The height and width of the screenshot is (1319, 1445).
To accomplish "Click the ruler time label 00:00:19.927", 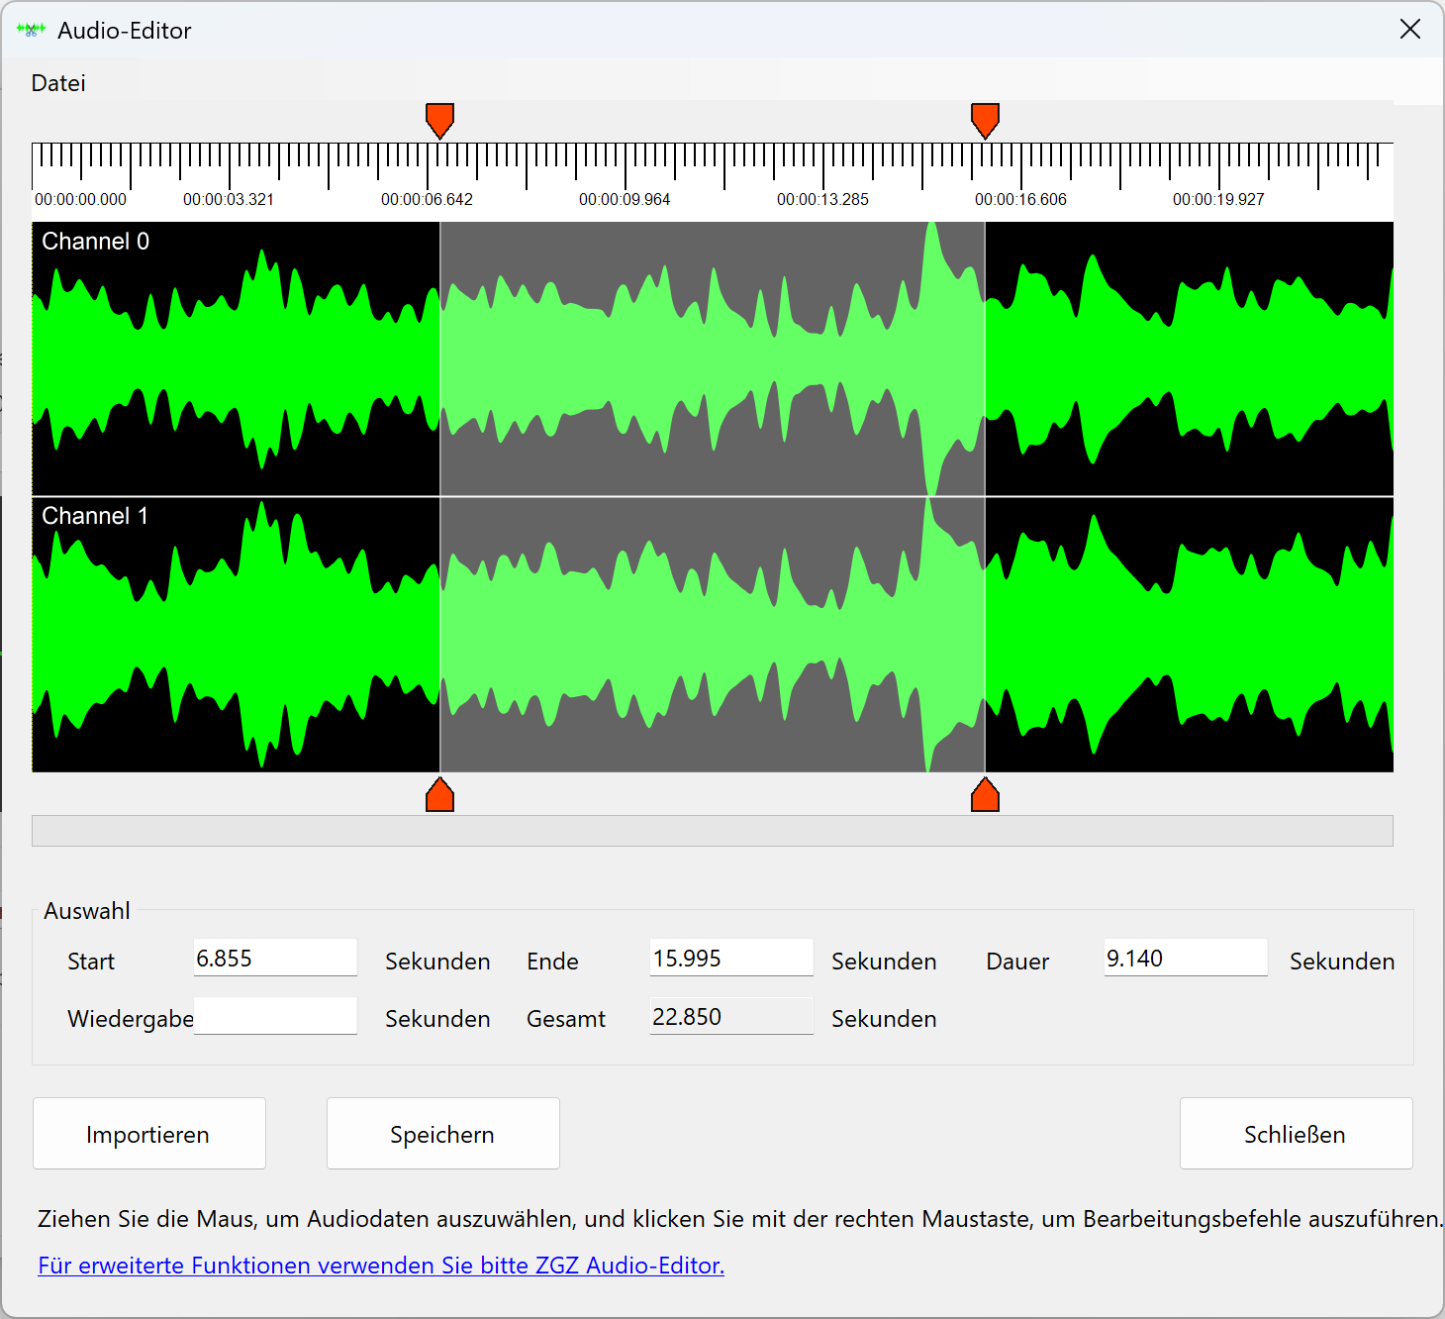I will coord(1218,199).
